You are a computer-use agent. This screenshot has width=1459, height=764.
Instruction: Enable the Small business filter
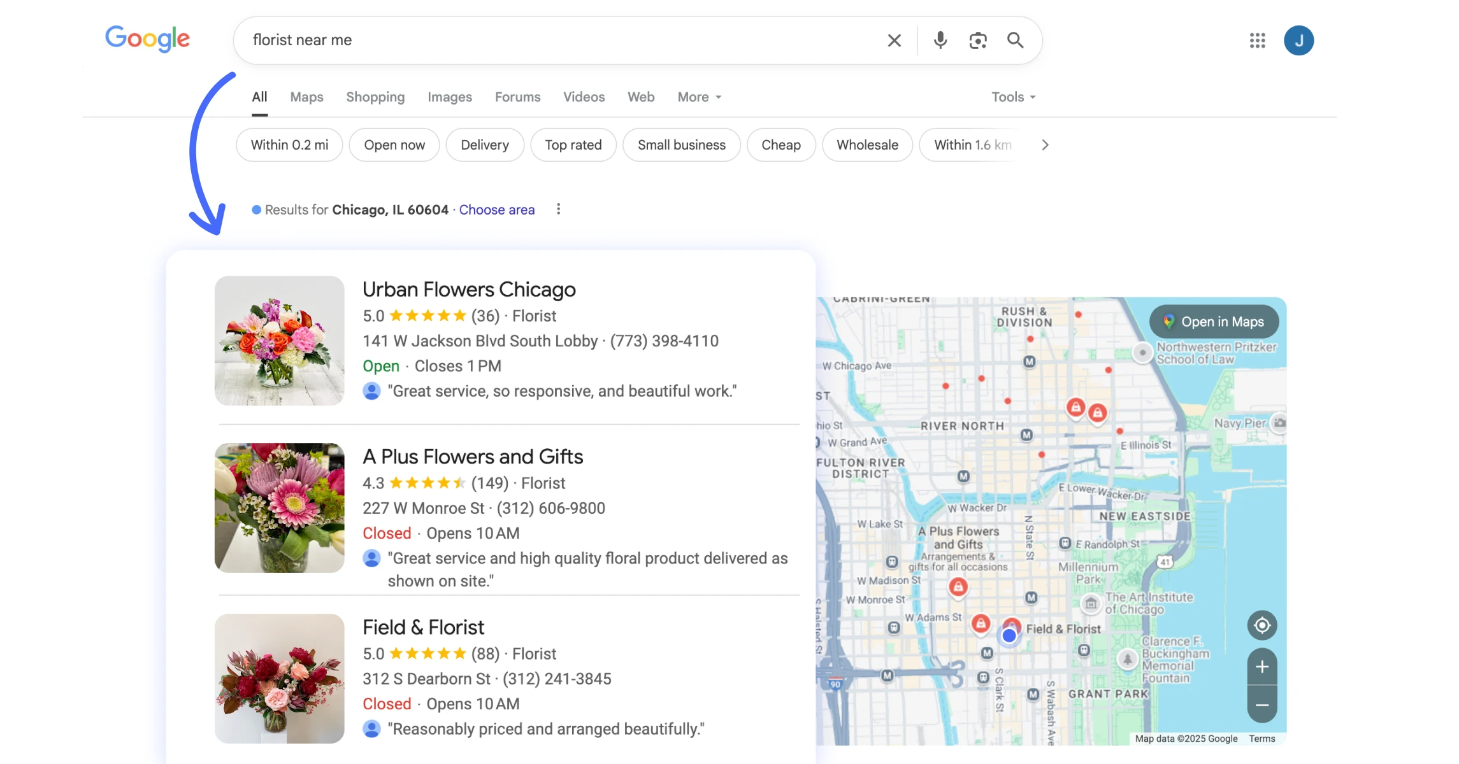(x=682, y=145)
